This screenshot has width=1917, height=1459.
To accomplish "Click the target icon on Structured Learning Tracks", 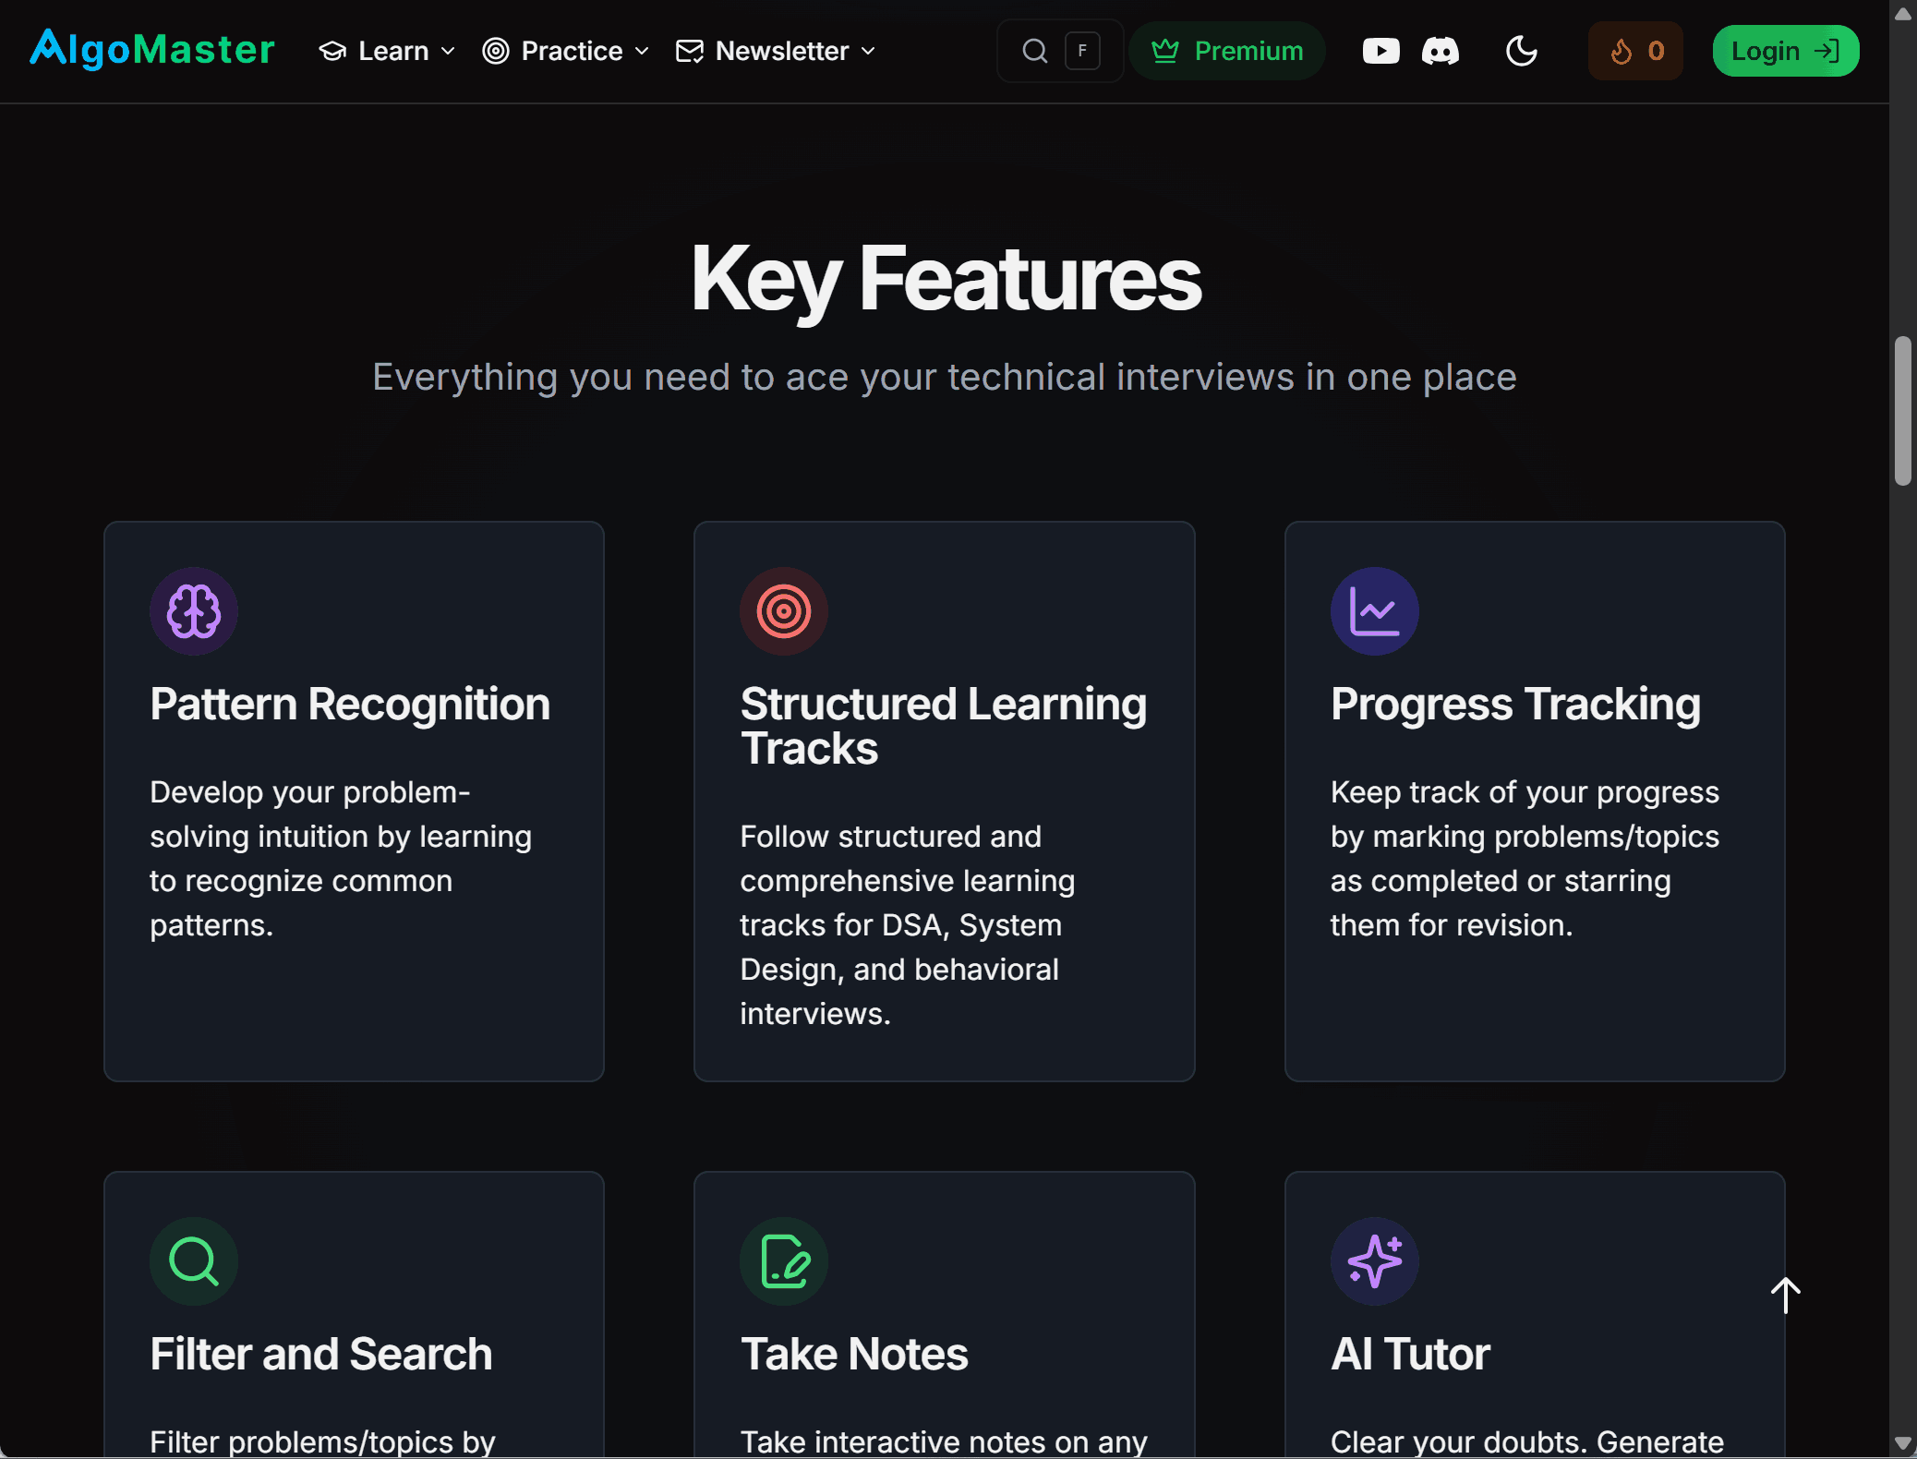I will [x=784, y=611].
